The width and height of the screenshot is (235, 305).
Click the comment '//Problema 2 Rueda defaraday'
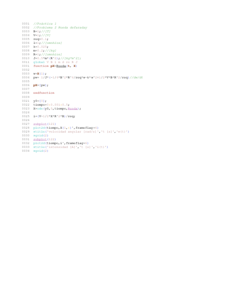(60, 28)
